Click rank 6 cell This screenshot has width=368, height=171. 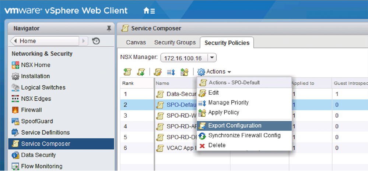click(x=137, y=148)
